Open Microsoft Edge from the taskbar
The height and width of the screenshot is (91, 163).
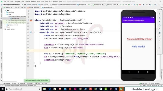(50, 89)
